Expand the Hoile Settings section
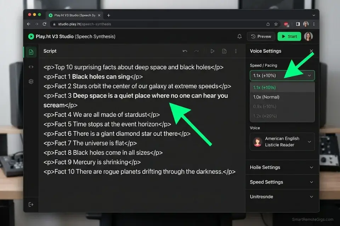The height and width of the screenshot is (226, 340). tap(282, 167)
